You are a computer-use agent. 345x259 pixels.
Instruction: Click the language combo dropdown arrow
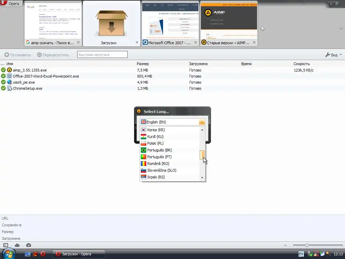[x=202, y=122]
